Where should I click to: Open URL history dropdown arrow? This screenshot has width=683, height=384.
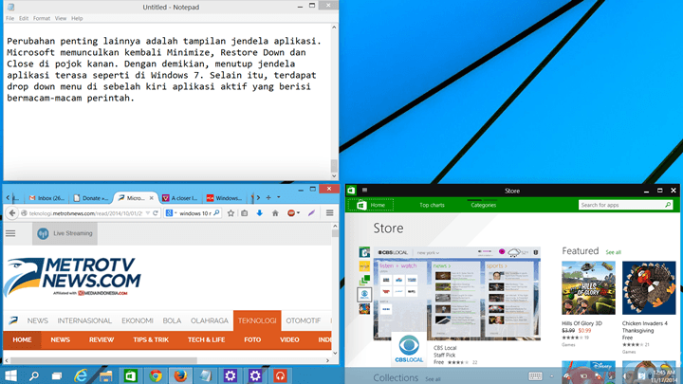(148, 213)
